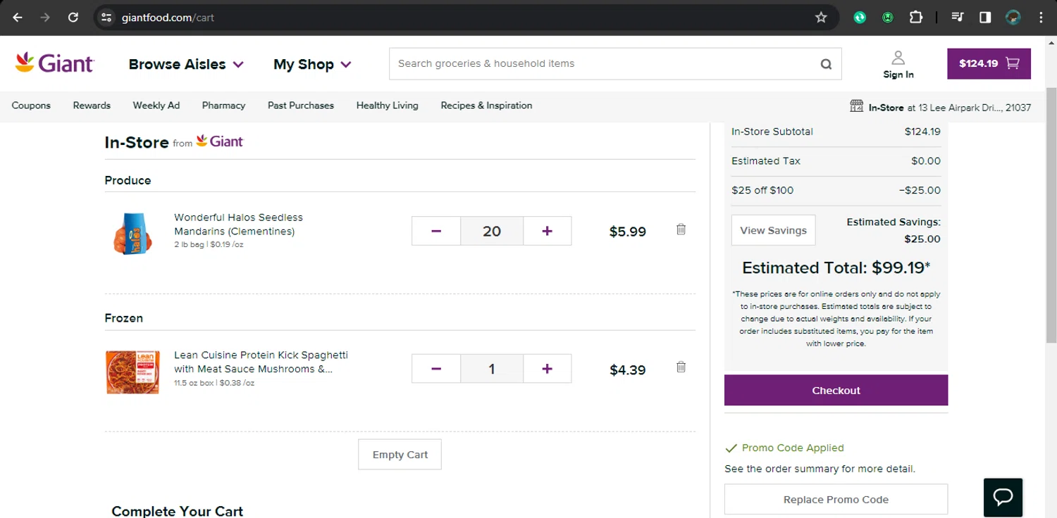Click the Lean Cuisine $4.39 price
Image resolution: width=1057 pixels, height=518 pixels.
[x=627, y=369]
